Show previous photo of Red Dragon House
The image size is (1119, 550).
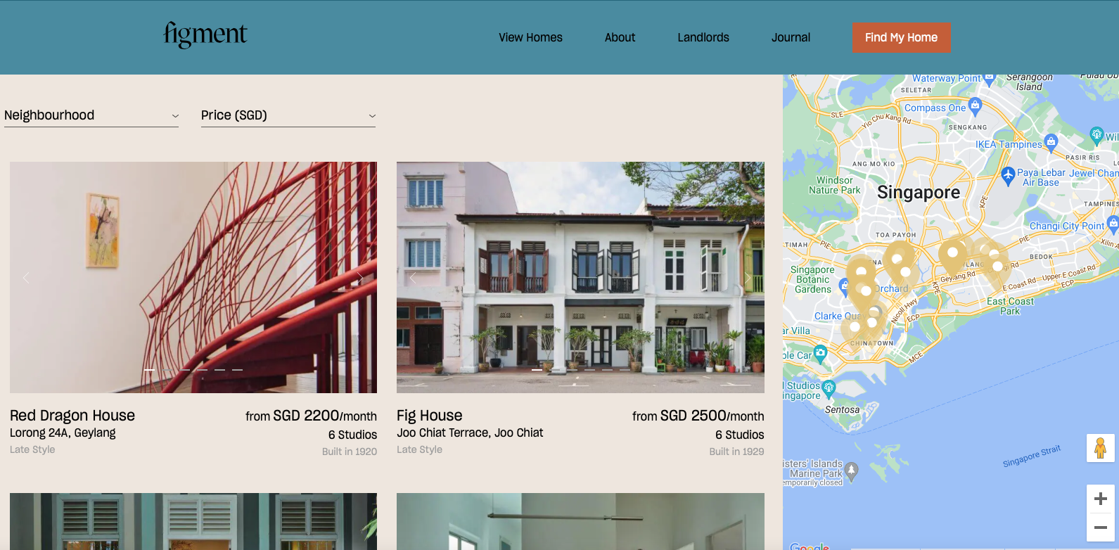click(26, 278)
